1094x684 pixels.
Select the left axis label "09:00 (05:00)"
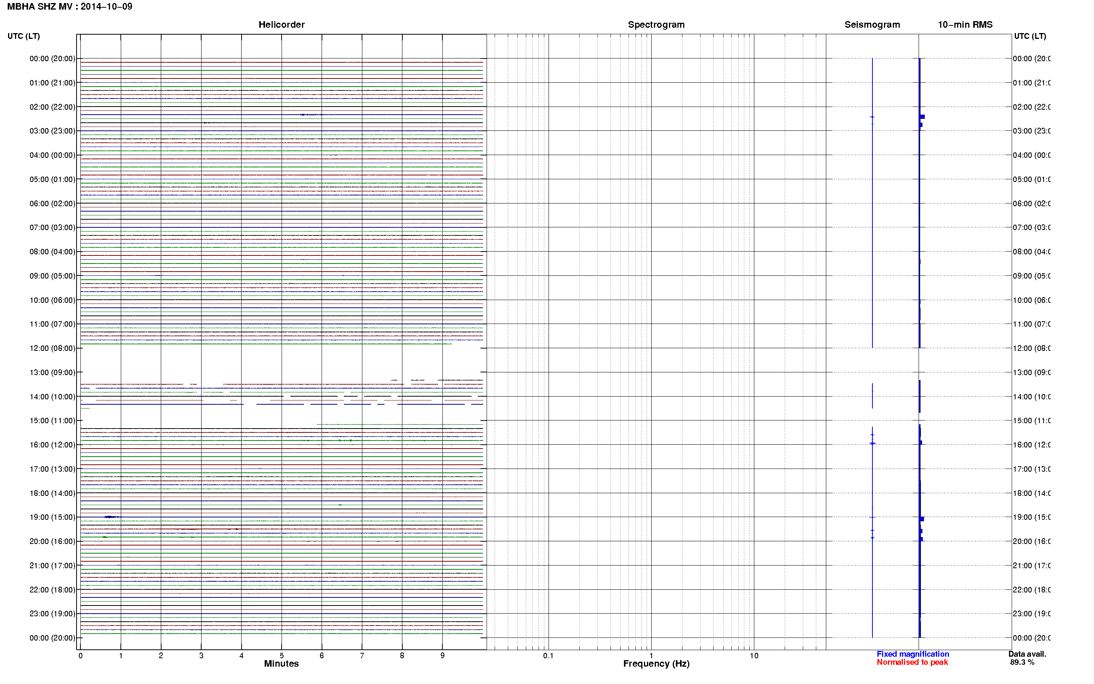point(52,276)
